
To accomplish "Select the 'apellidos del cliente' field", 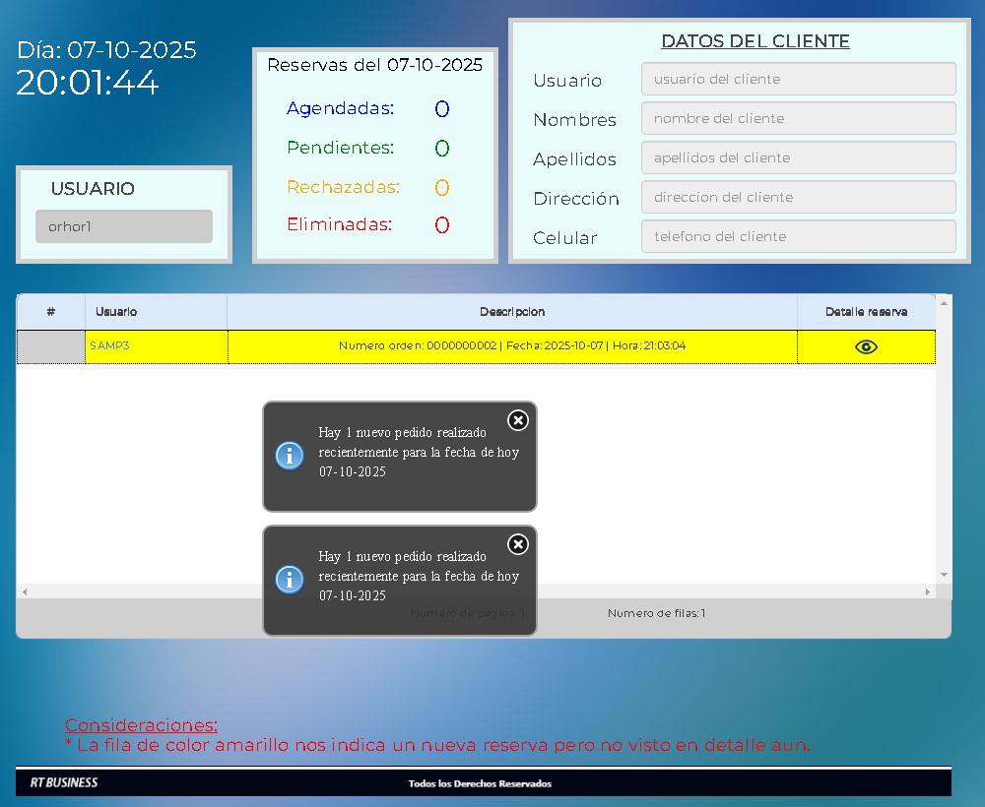I will 798,157.
